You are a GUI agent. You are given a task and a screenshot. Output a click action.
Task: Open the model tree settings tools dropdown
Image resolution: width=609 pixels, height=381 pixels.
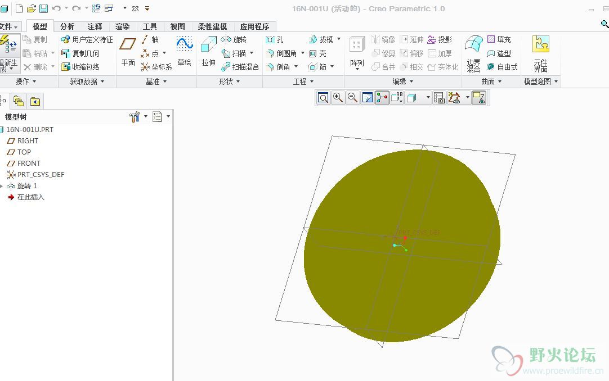(146, 116)
